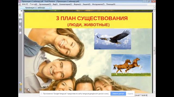Screen dimensions: 174x97
Task: Click the Закрыть доступ button
Action: (118, 93)
